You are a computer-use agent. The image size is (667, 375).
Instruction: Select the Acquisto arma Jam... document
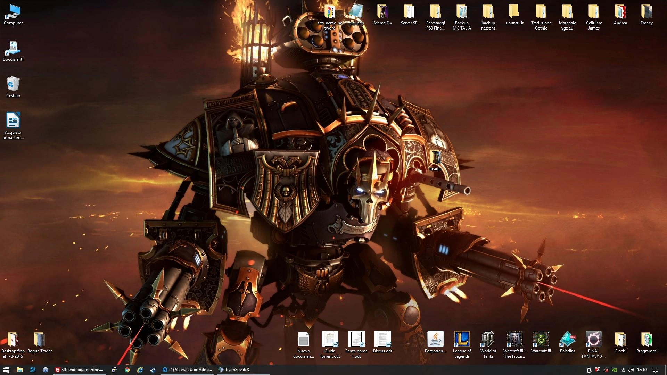pos(13,126)
